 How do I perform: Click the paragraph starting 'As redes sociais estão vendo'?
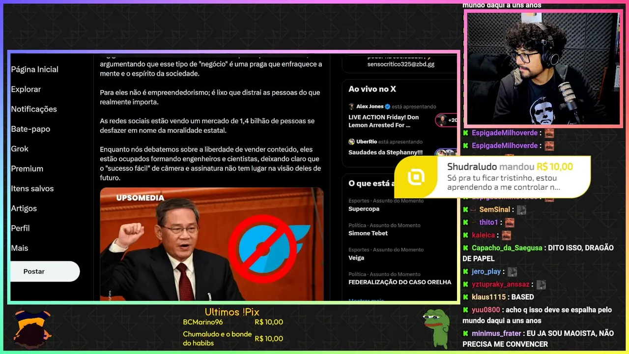click(x=207, y=126)
